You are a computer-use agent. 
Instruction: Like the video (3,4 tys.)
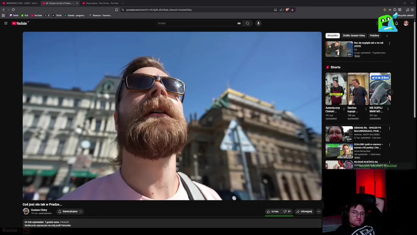pos(273,211)
